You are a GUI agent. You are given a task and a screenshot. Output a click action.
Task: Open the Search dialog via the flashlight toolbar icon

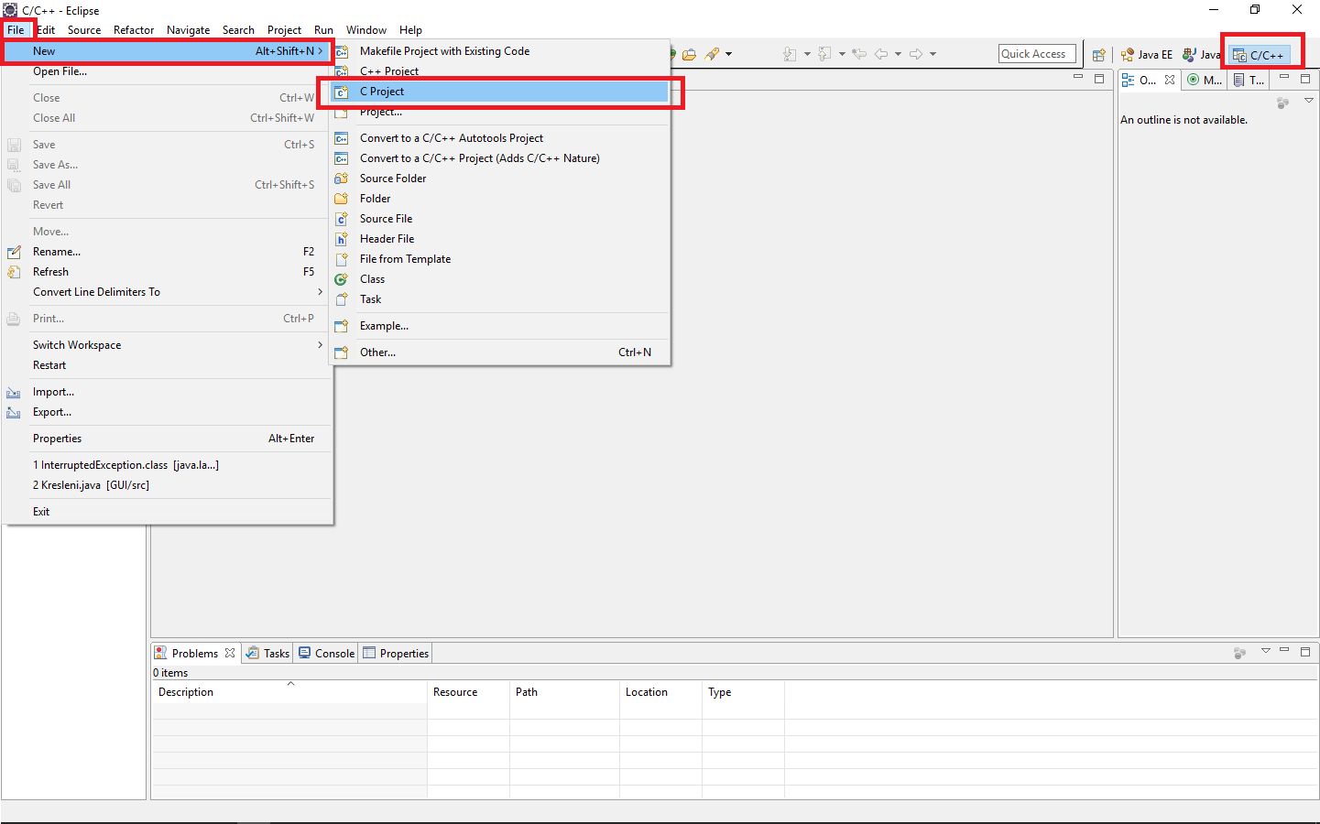713,53
